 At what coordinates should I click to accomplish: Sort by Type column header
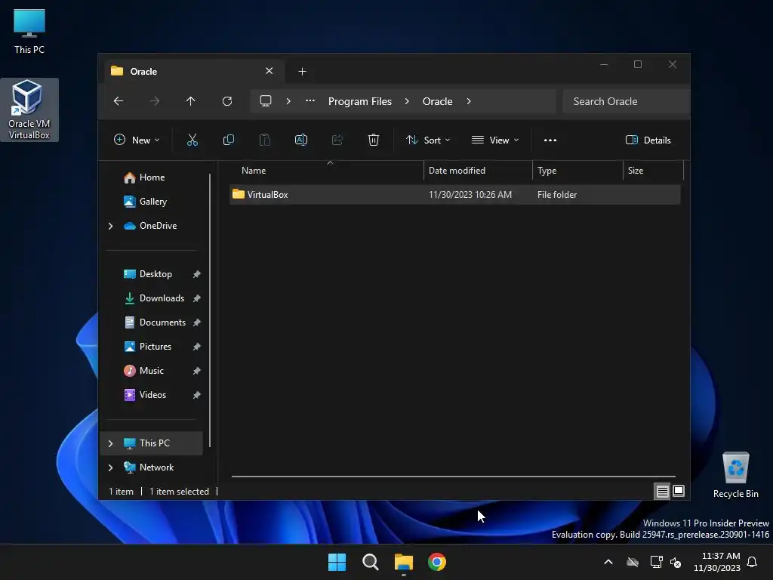577,171
